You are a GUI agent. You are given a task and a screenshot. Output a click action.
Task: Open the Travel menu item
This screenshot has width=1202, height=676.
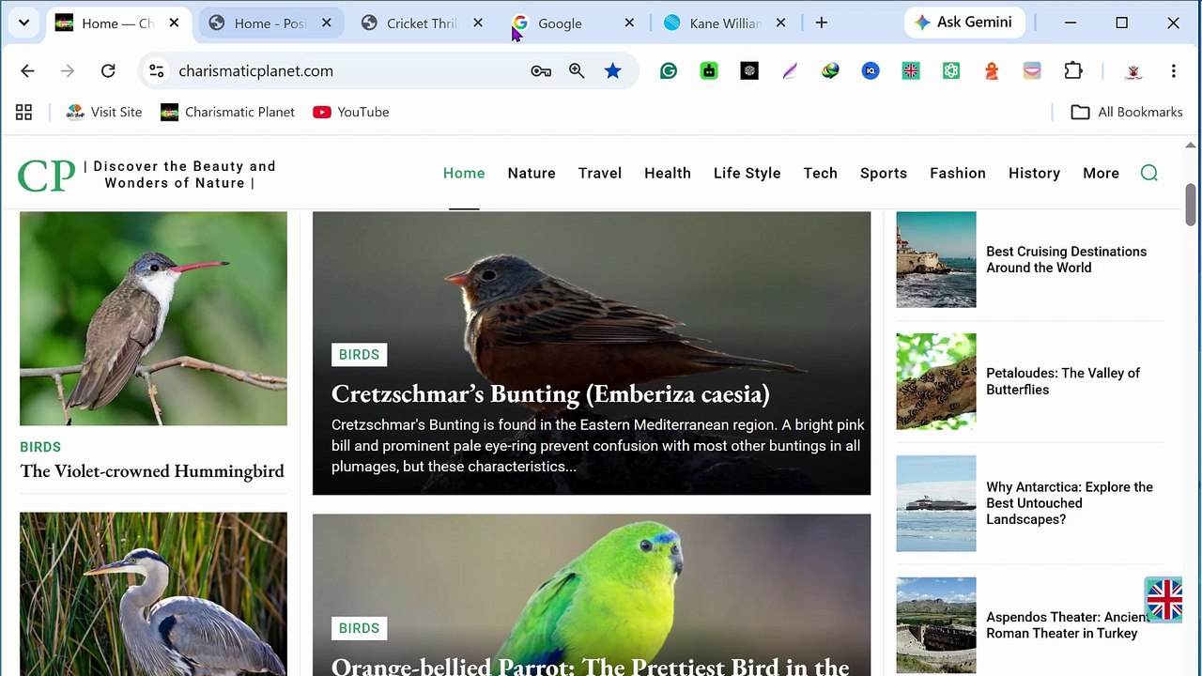click(x=600, y=173)
